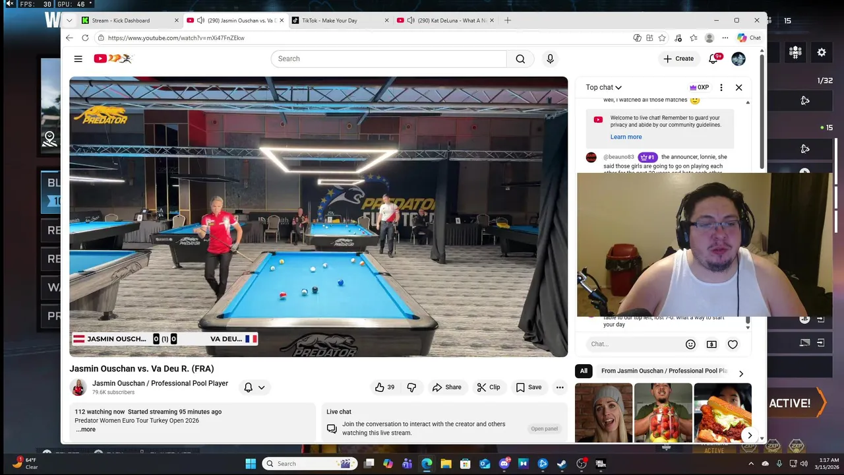Screen dimensions: 844x475
Task: Save the video to a playlist
Action: tap(529, 387)
